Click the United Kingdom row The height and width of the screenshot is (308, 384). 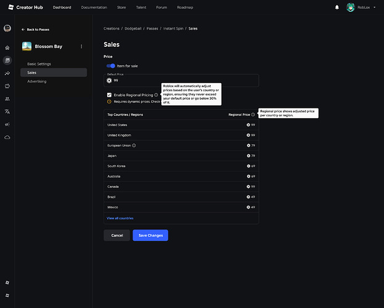181,135
